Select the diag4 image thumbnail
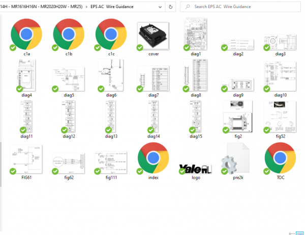Viewport: 305px width, 235px height. (x=26, y=75)
